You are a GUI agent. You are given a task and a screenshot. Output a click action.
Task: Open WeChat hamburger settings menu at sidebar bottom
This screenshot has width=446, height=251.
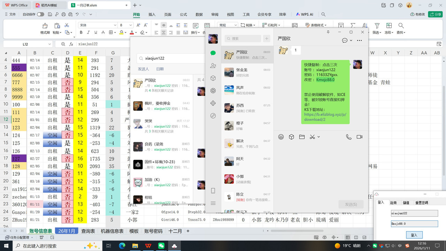click(213, 203)
